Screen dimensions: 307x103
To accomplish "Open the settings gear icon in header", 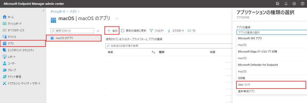I will (x=294, y=4).
